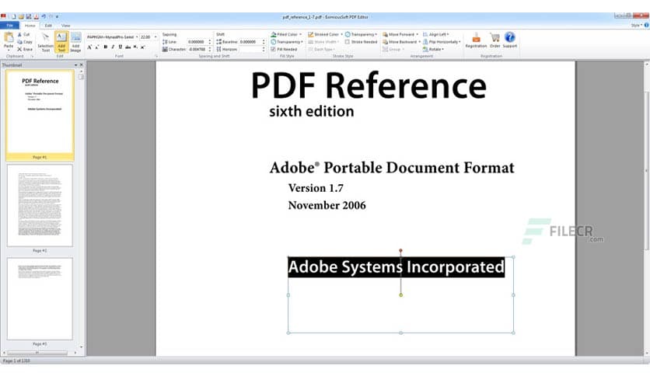Switch to the Home ribbon tab
650x376 pixels.
[x=30, y=26]
